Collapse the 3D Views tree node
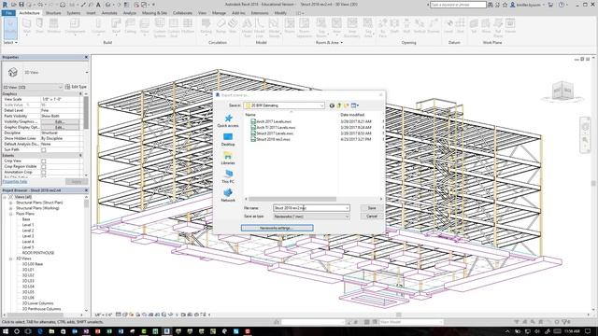This screenshot has height=336, width=598. pos(10,259)
